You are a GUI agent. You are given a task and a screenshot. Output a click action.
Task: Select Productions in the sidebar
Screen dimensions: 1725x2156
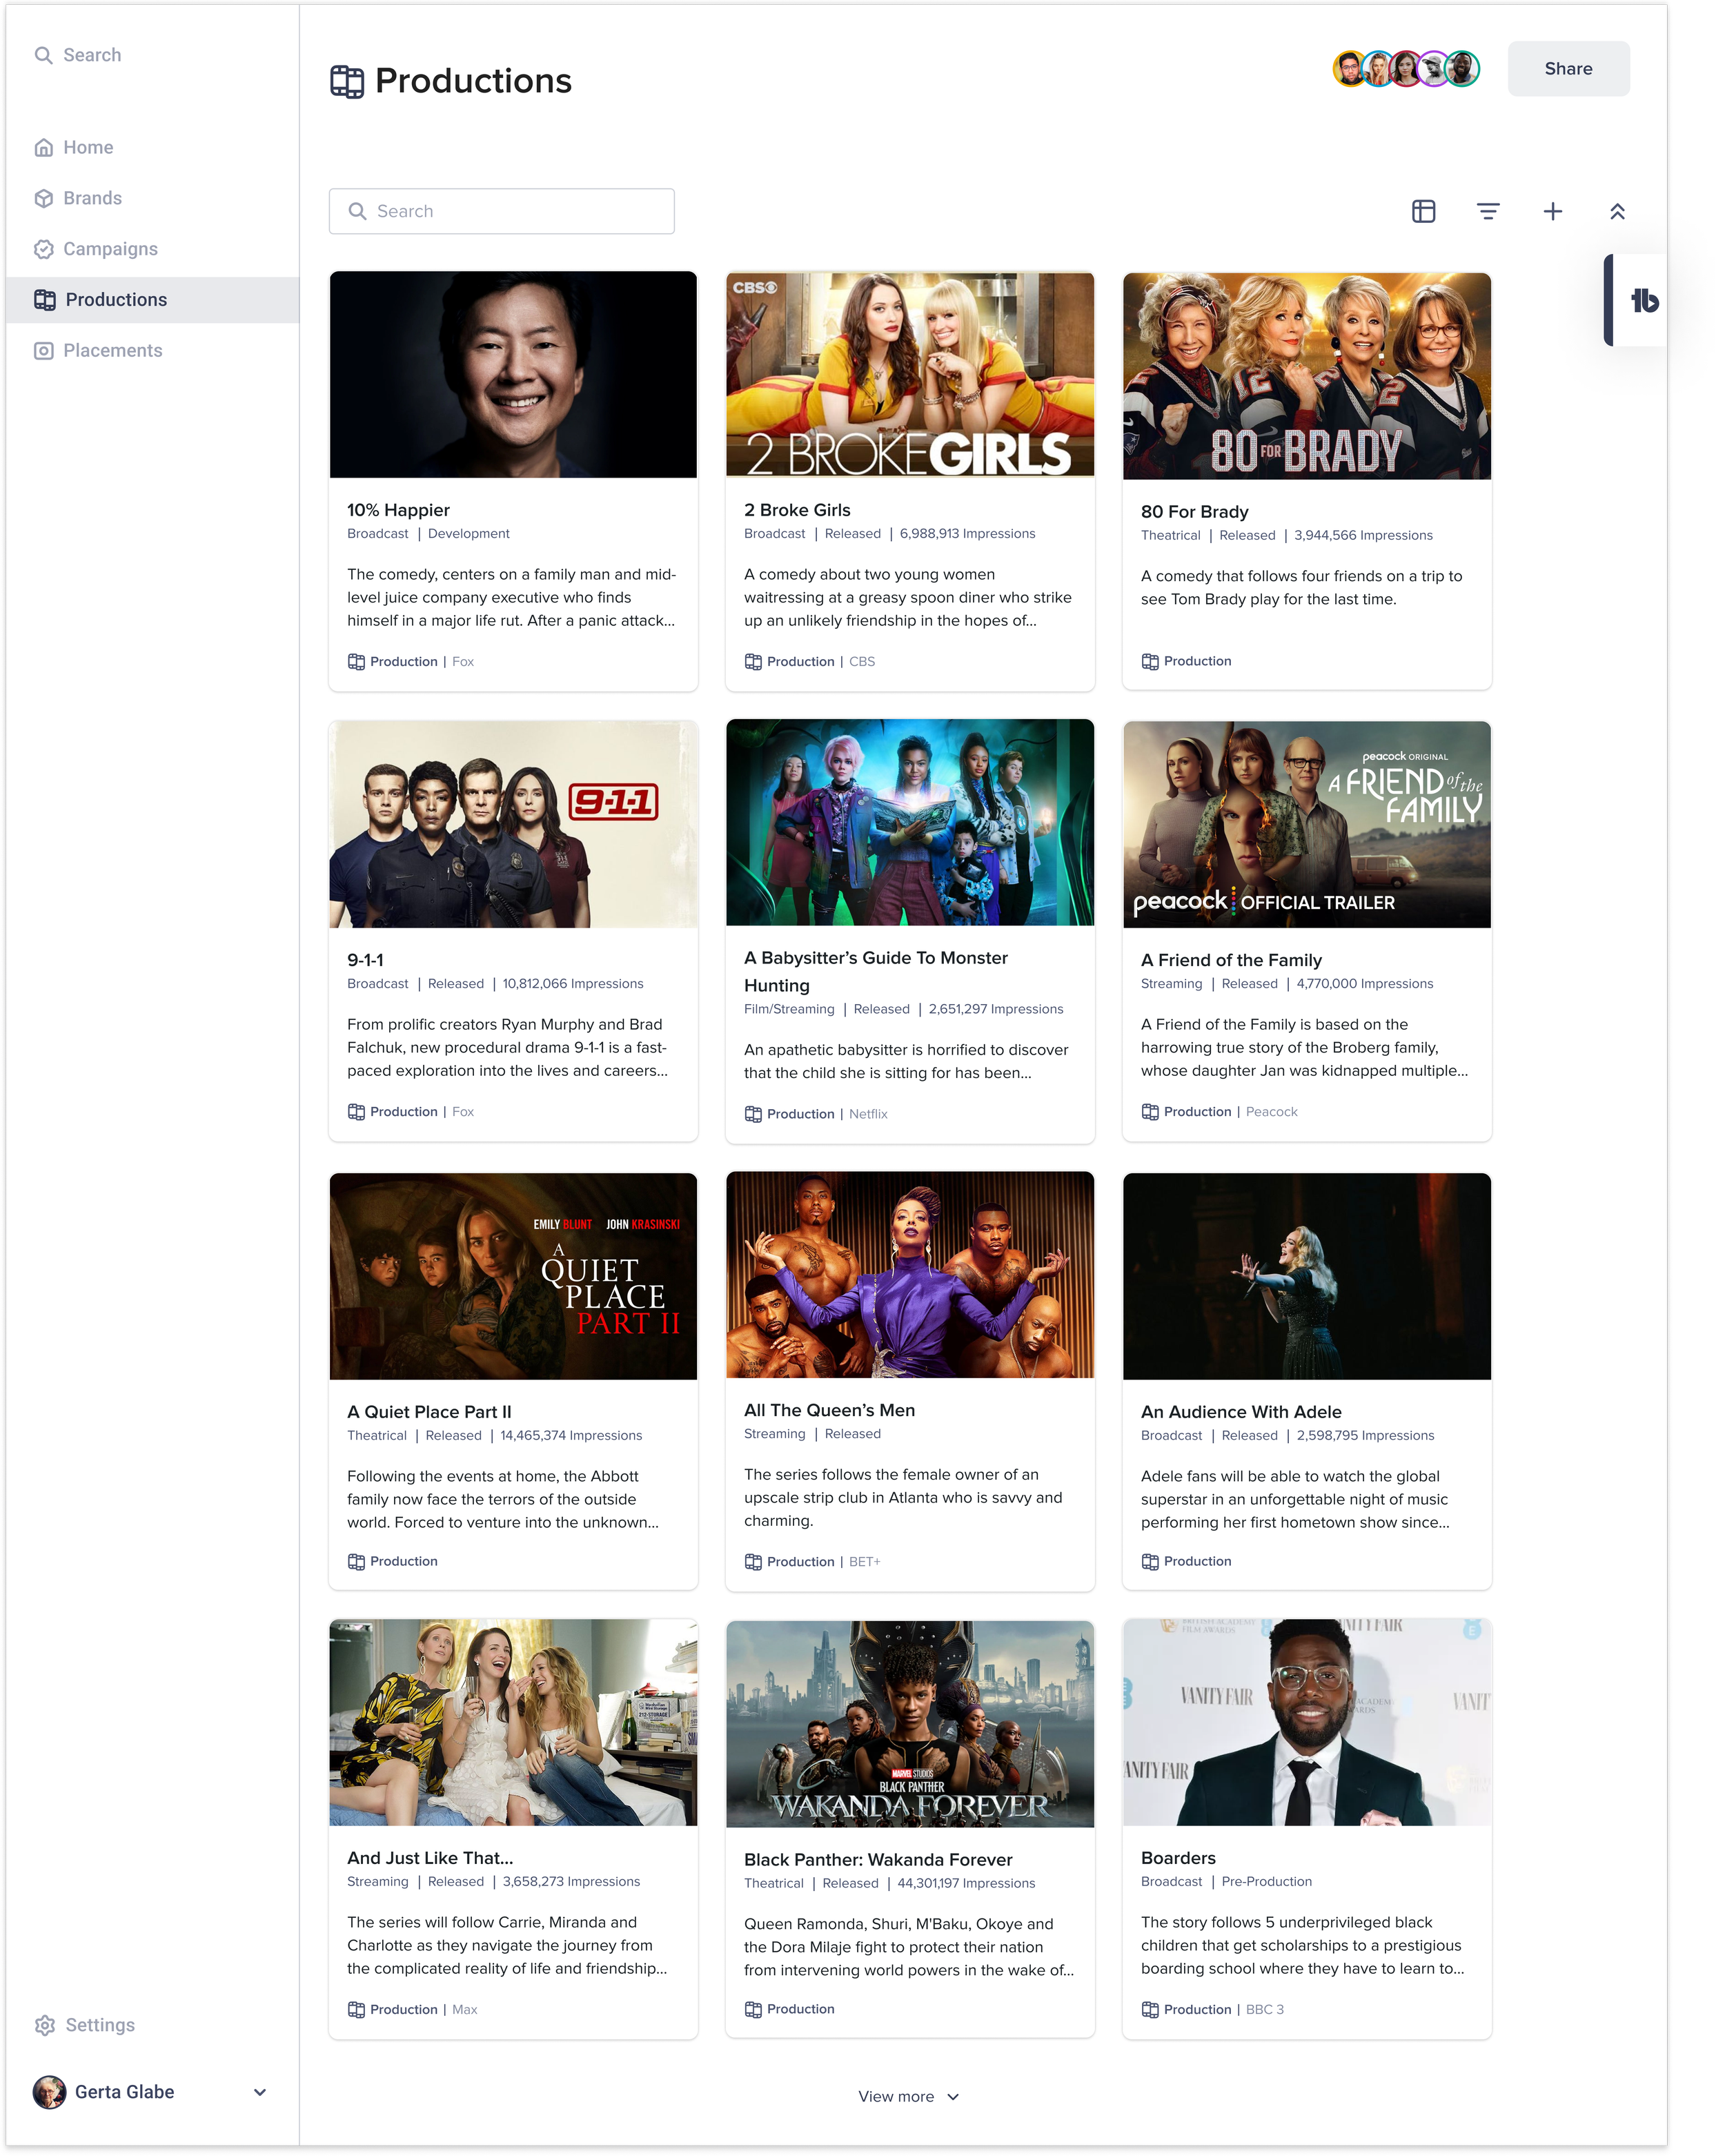point(152,300)
